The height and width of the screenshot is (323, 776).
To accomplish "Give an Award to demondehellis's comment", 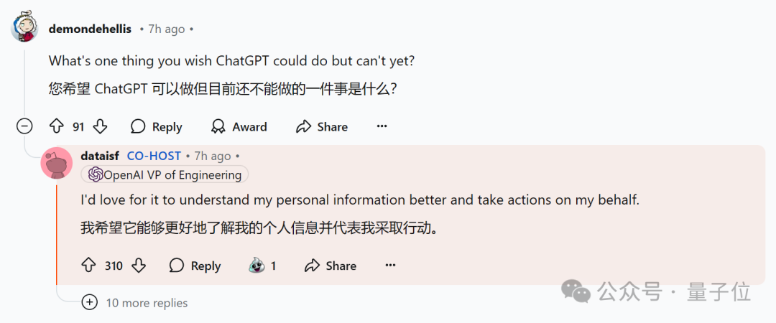I will [x=239, y=127].
